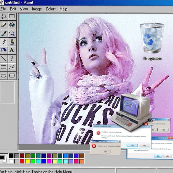Pick the orange palette swatch
Viewport: 173px width, 173px height.
click(82, 161)
